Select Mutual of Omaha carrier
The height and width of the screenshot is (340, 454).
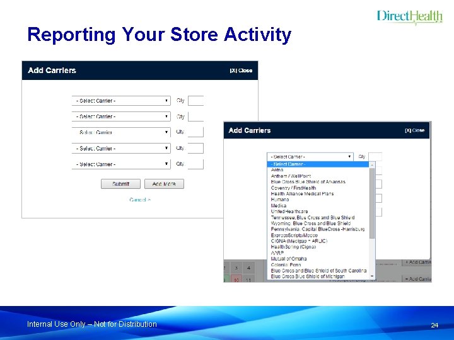pyautogui.click(x=318, y=259)
